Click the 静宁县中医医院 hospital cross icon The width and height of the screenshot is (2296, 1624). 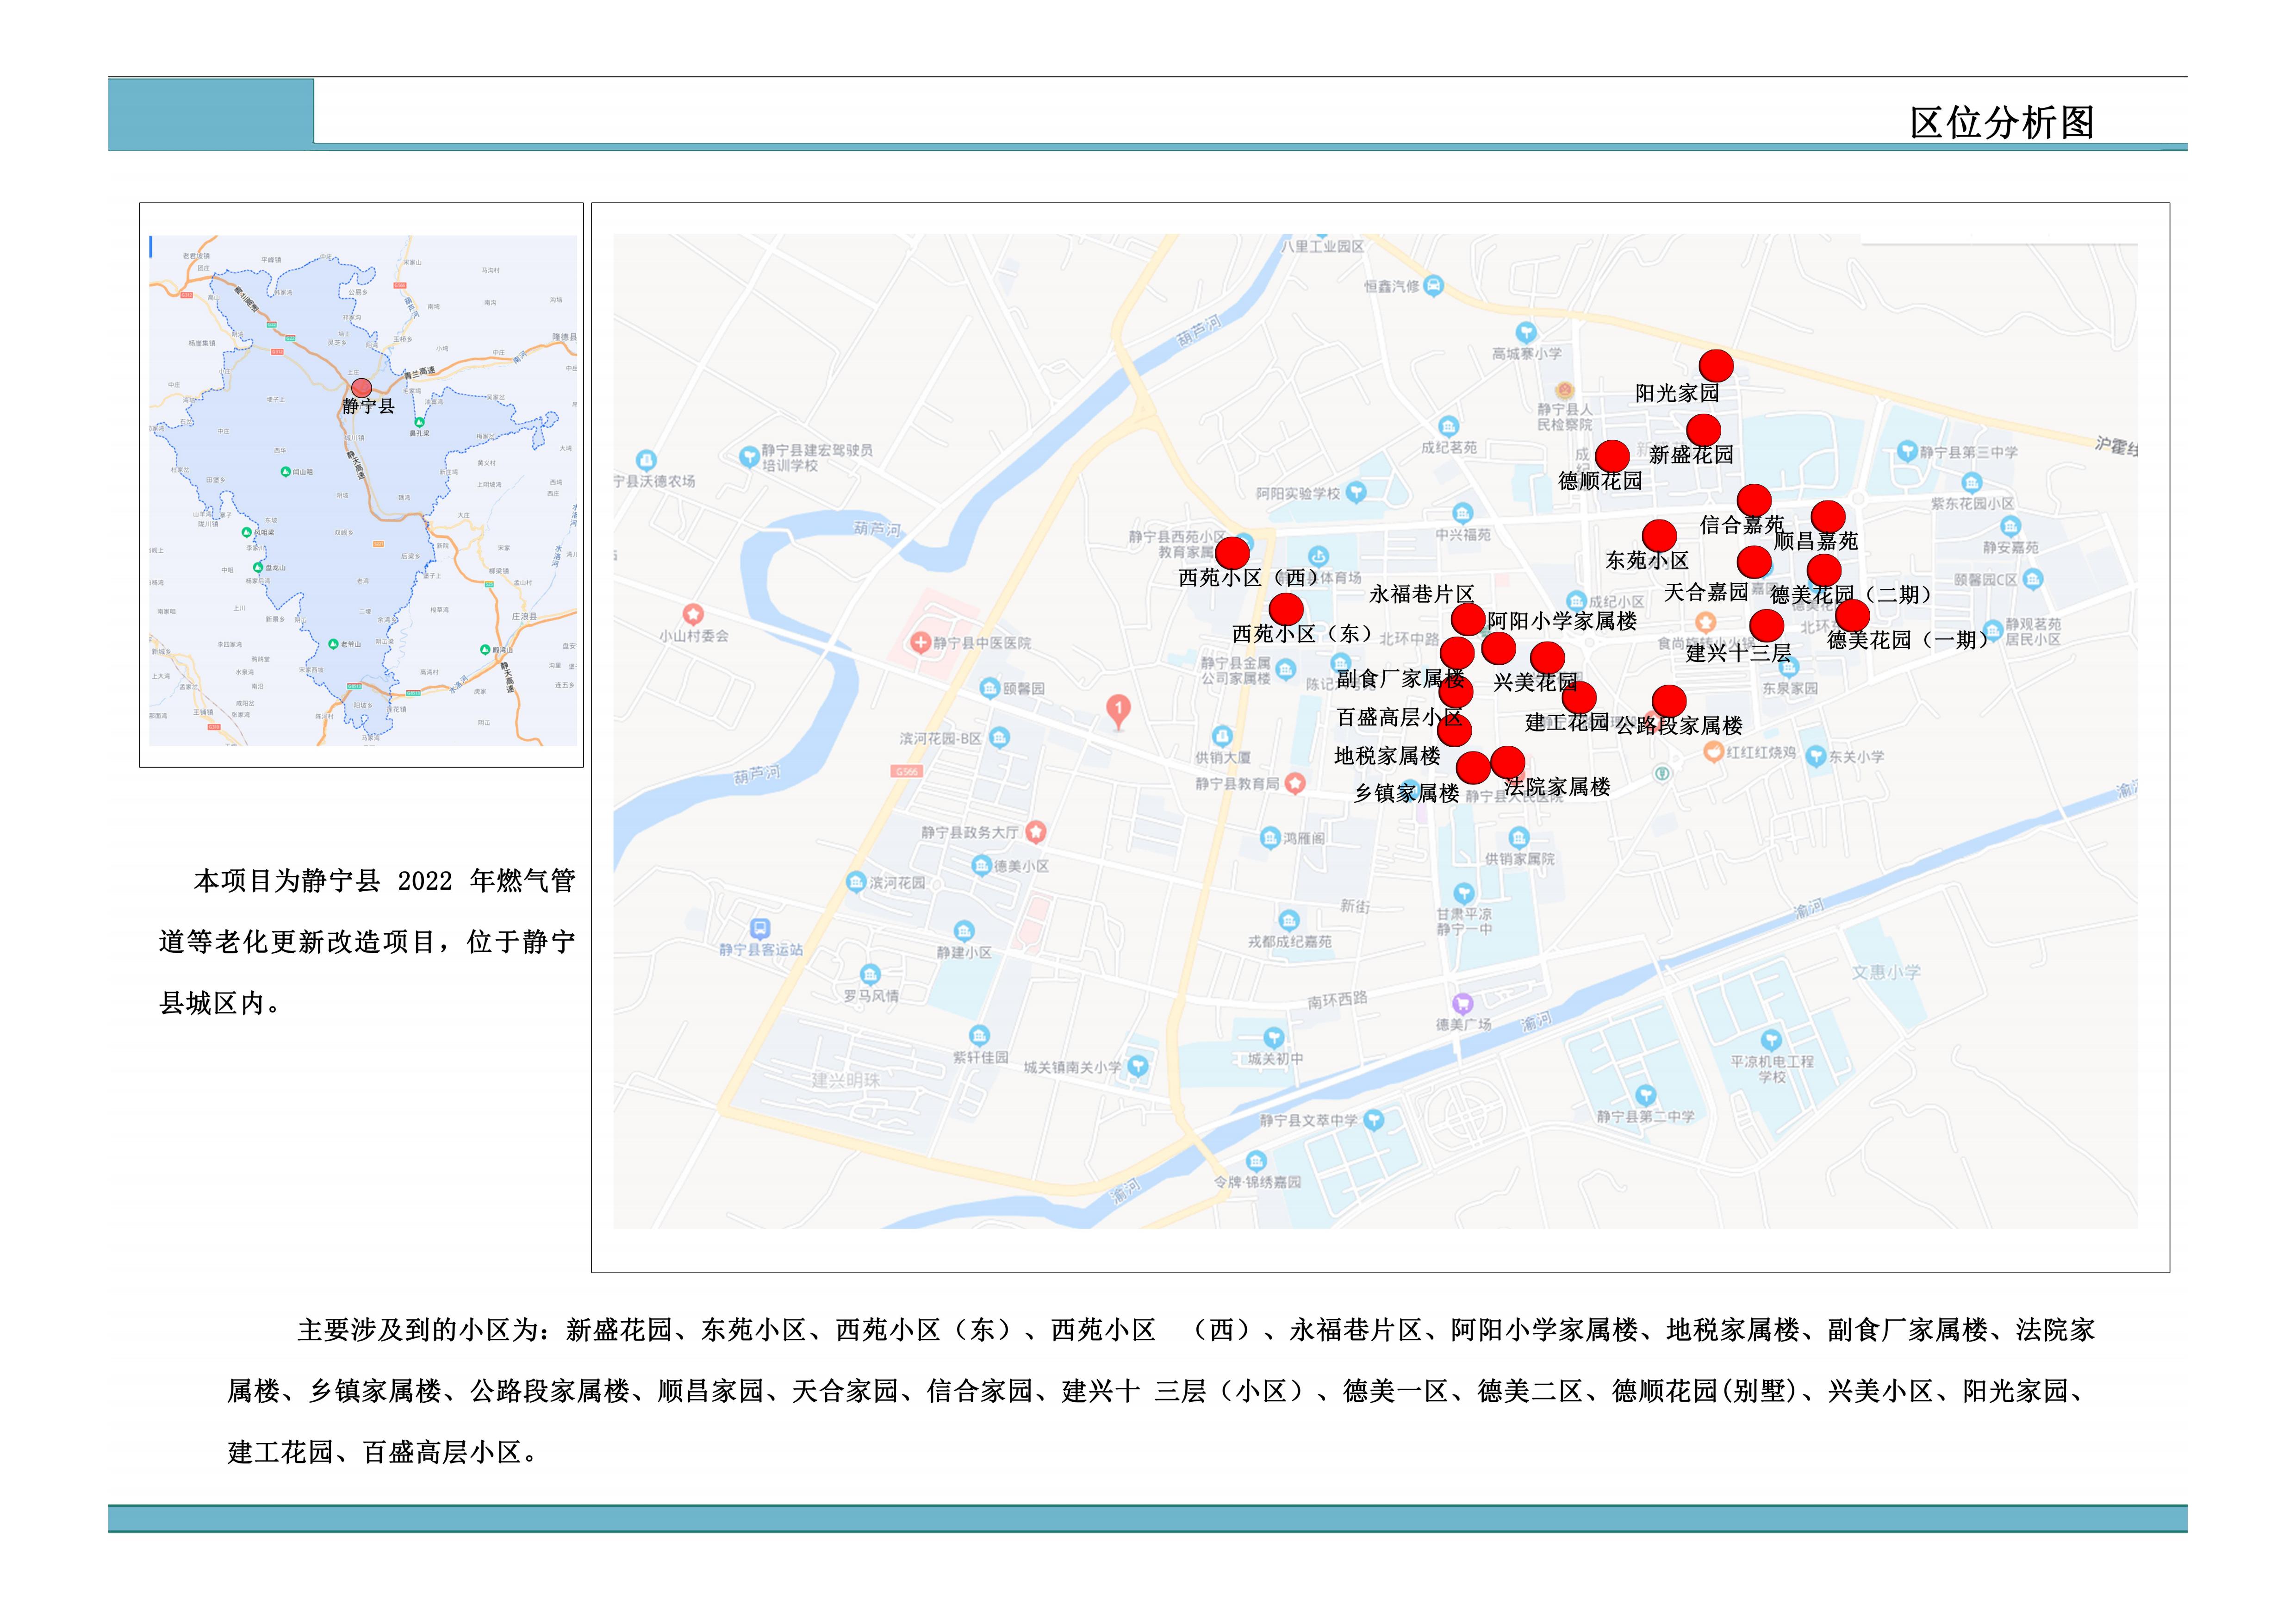pyautogui.click(x=921, y=643)
